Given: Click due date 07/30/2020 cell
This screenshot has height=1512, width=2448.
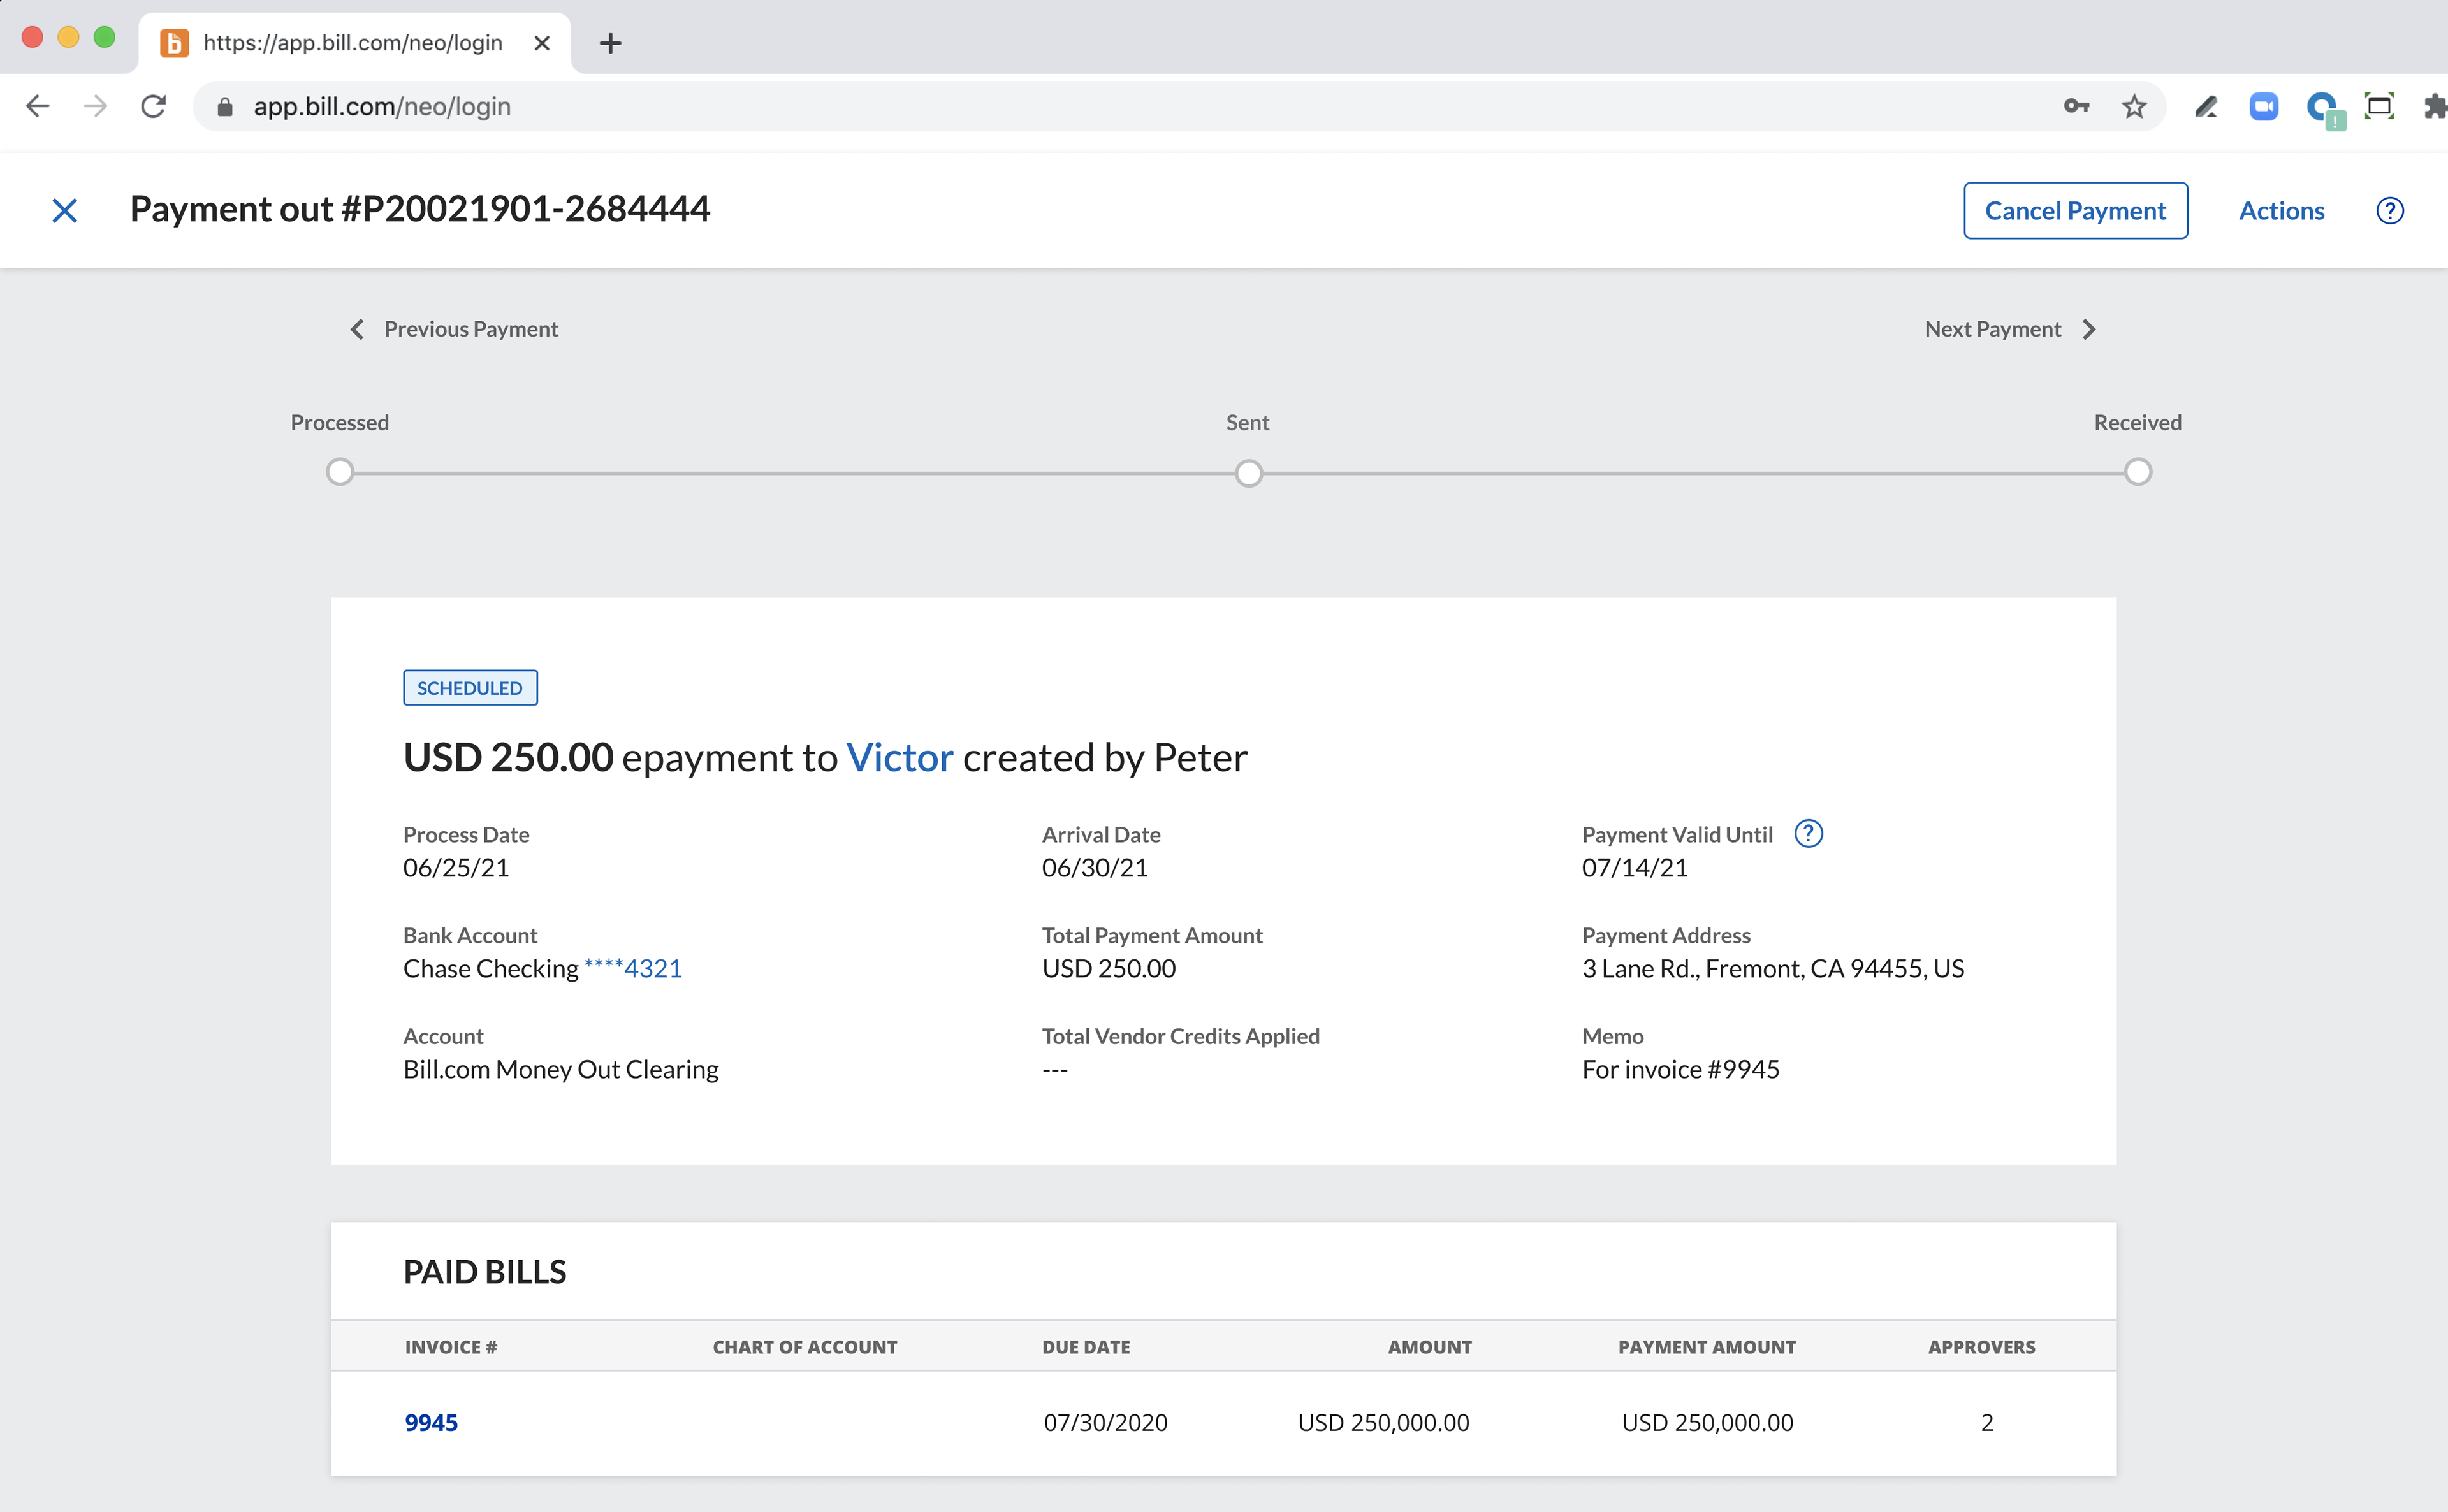Looking at the screenshot, I should (x=1105, y=1422).
